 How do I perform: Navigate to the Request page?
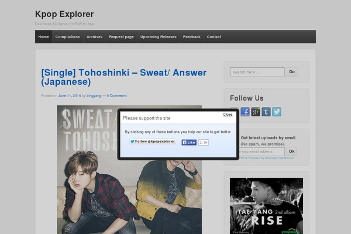pyautogui.click(x=121, y=37)
